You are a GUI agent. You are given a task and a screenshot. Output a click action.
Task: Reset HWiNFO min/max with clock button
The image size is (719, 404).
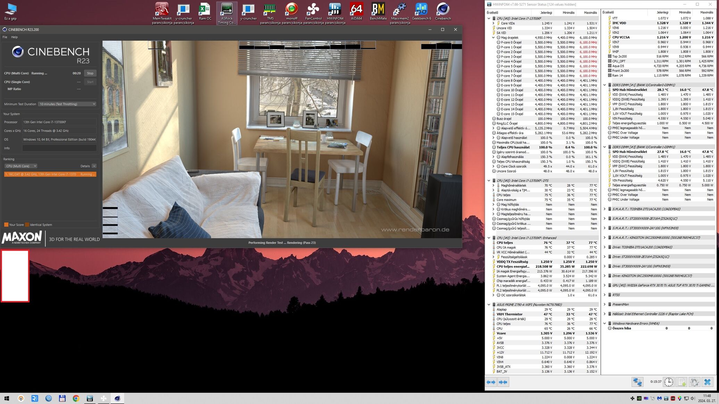[x=669, y=382]
